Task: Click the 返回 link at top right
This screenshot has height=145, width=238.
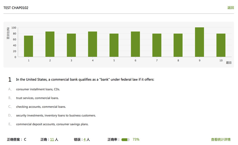Action: click(231, 8)
